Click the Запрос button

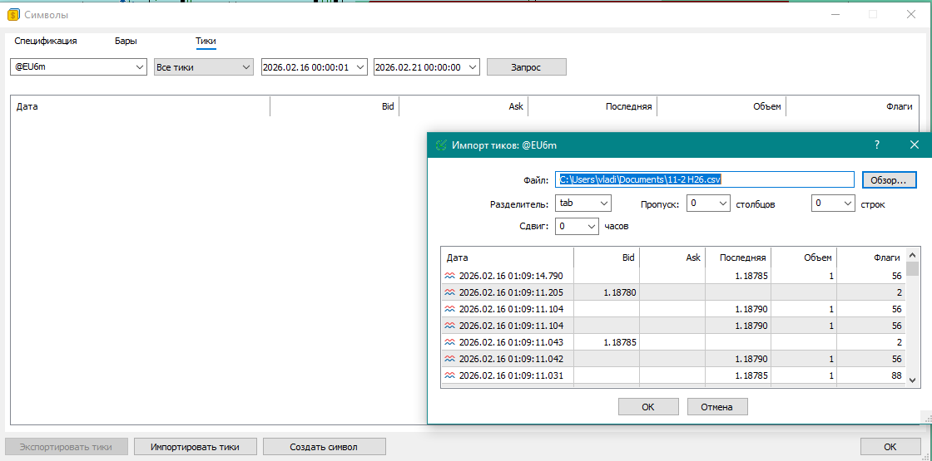[527, 67]
